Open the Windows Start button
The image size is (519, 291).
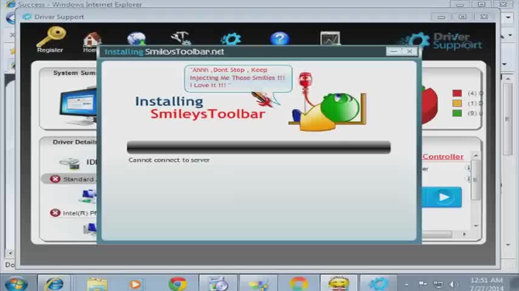point(16,283)
